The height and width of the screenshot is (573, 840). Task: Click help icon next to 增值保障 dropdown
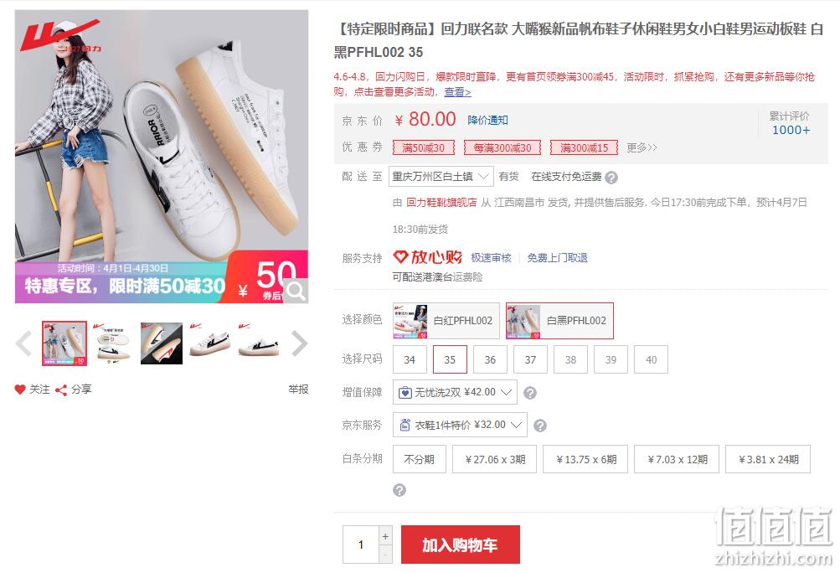click(530, 393)
